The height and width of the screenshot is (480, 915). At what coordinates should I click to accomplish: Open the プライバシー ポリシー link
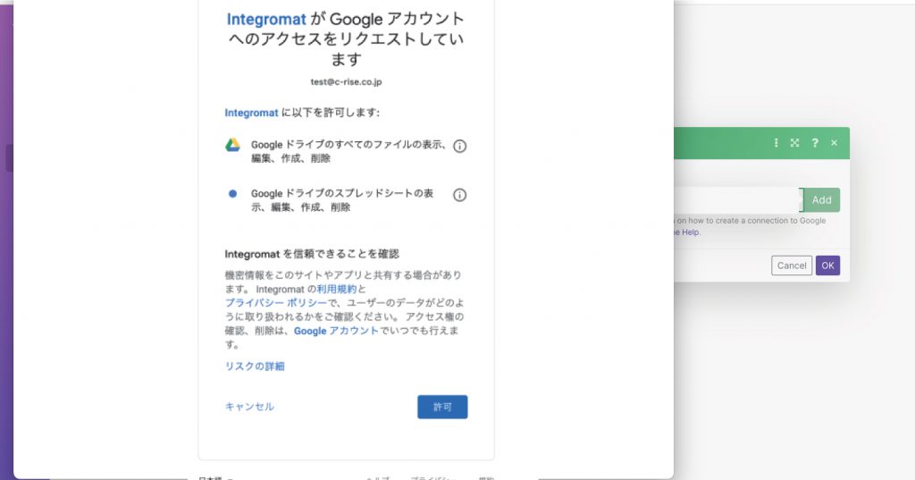(276, 302)
